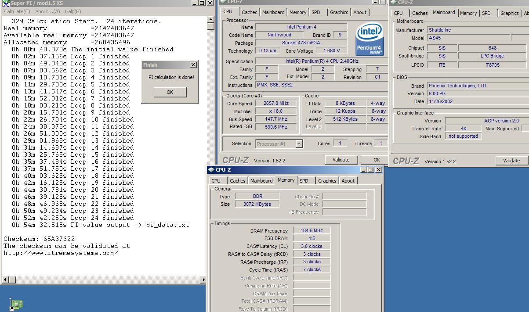The width and height of the screenshot is (529, 312).
Task: Select SPD tab in Memory window
Action: [x=304, y=181]
